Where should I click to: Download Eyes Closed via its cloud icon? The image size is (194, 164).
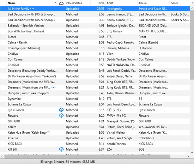click(61, 110)
